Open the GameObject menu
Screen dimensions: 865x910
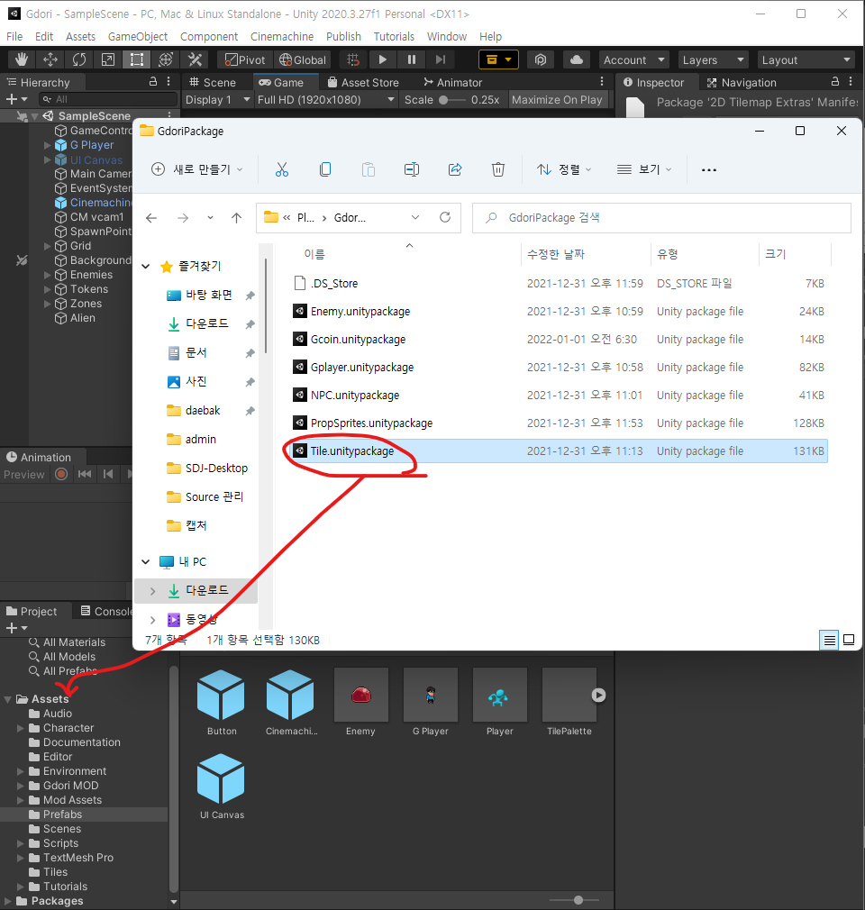pyautogui.click(x=138, y=37)
